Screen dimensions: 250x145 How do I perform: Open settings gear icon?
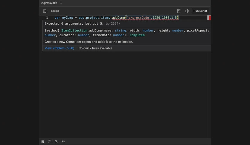tap(187, 11)
